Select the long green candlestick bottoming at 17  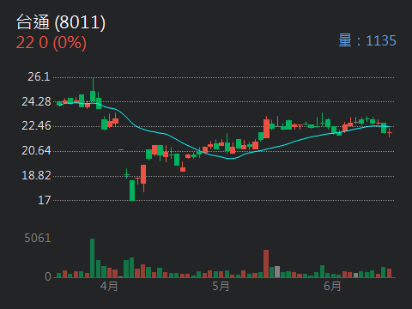click(x=132, y=191)
